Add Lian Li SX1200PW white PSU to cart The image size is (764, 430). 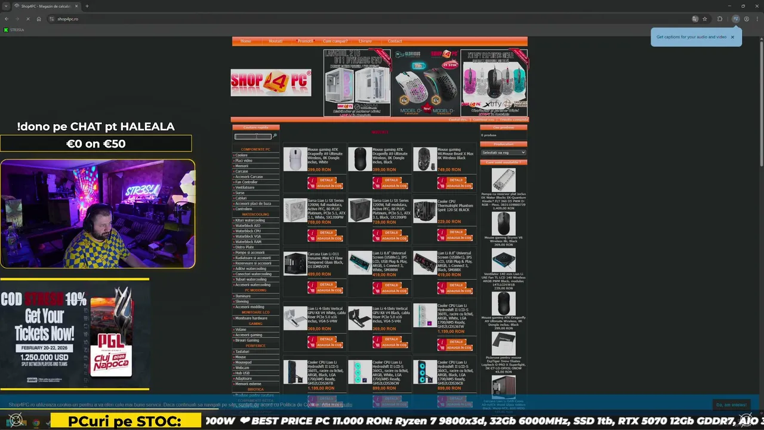pos(325,238)
